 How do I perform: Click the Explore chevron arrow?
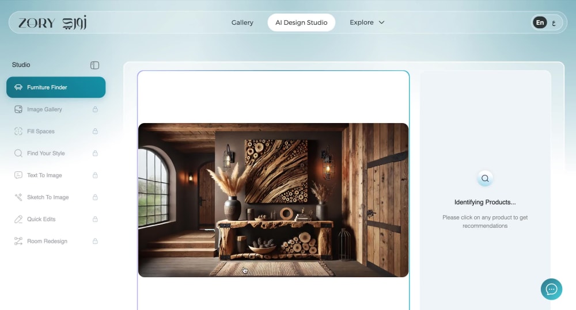(382, 22)
